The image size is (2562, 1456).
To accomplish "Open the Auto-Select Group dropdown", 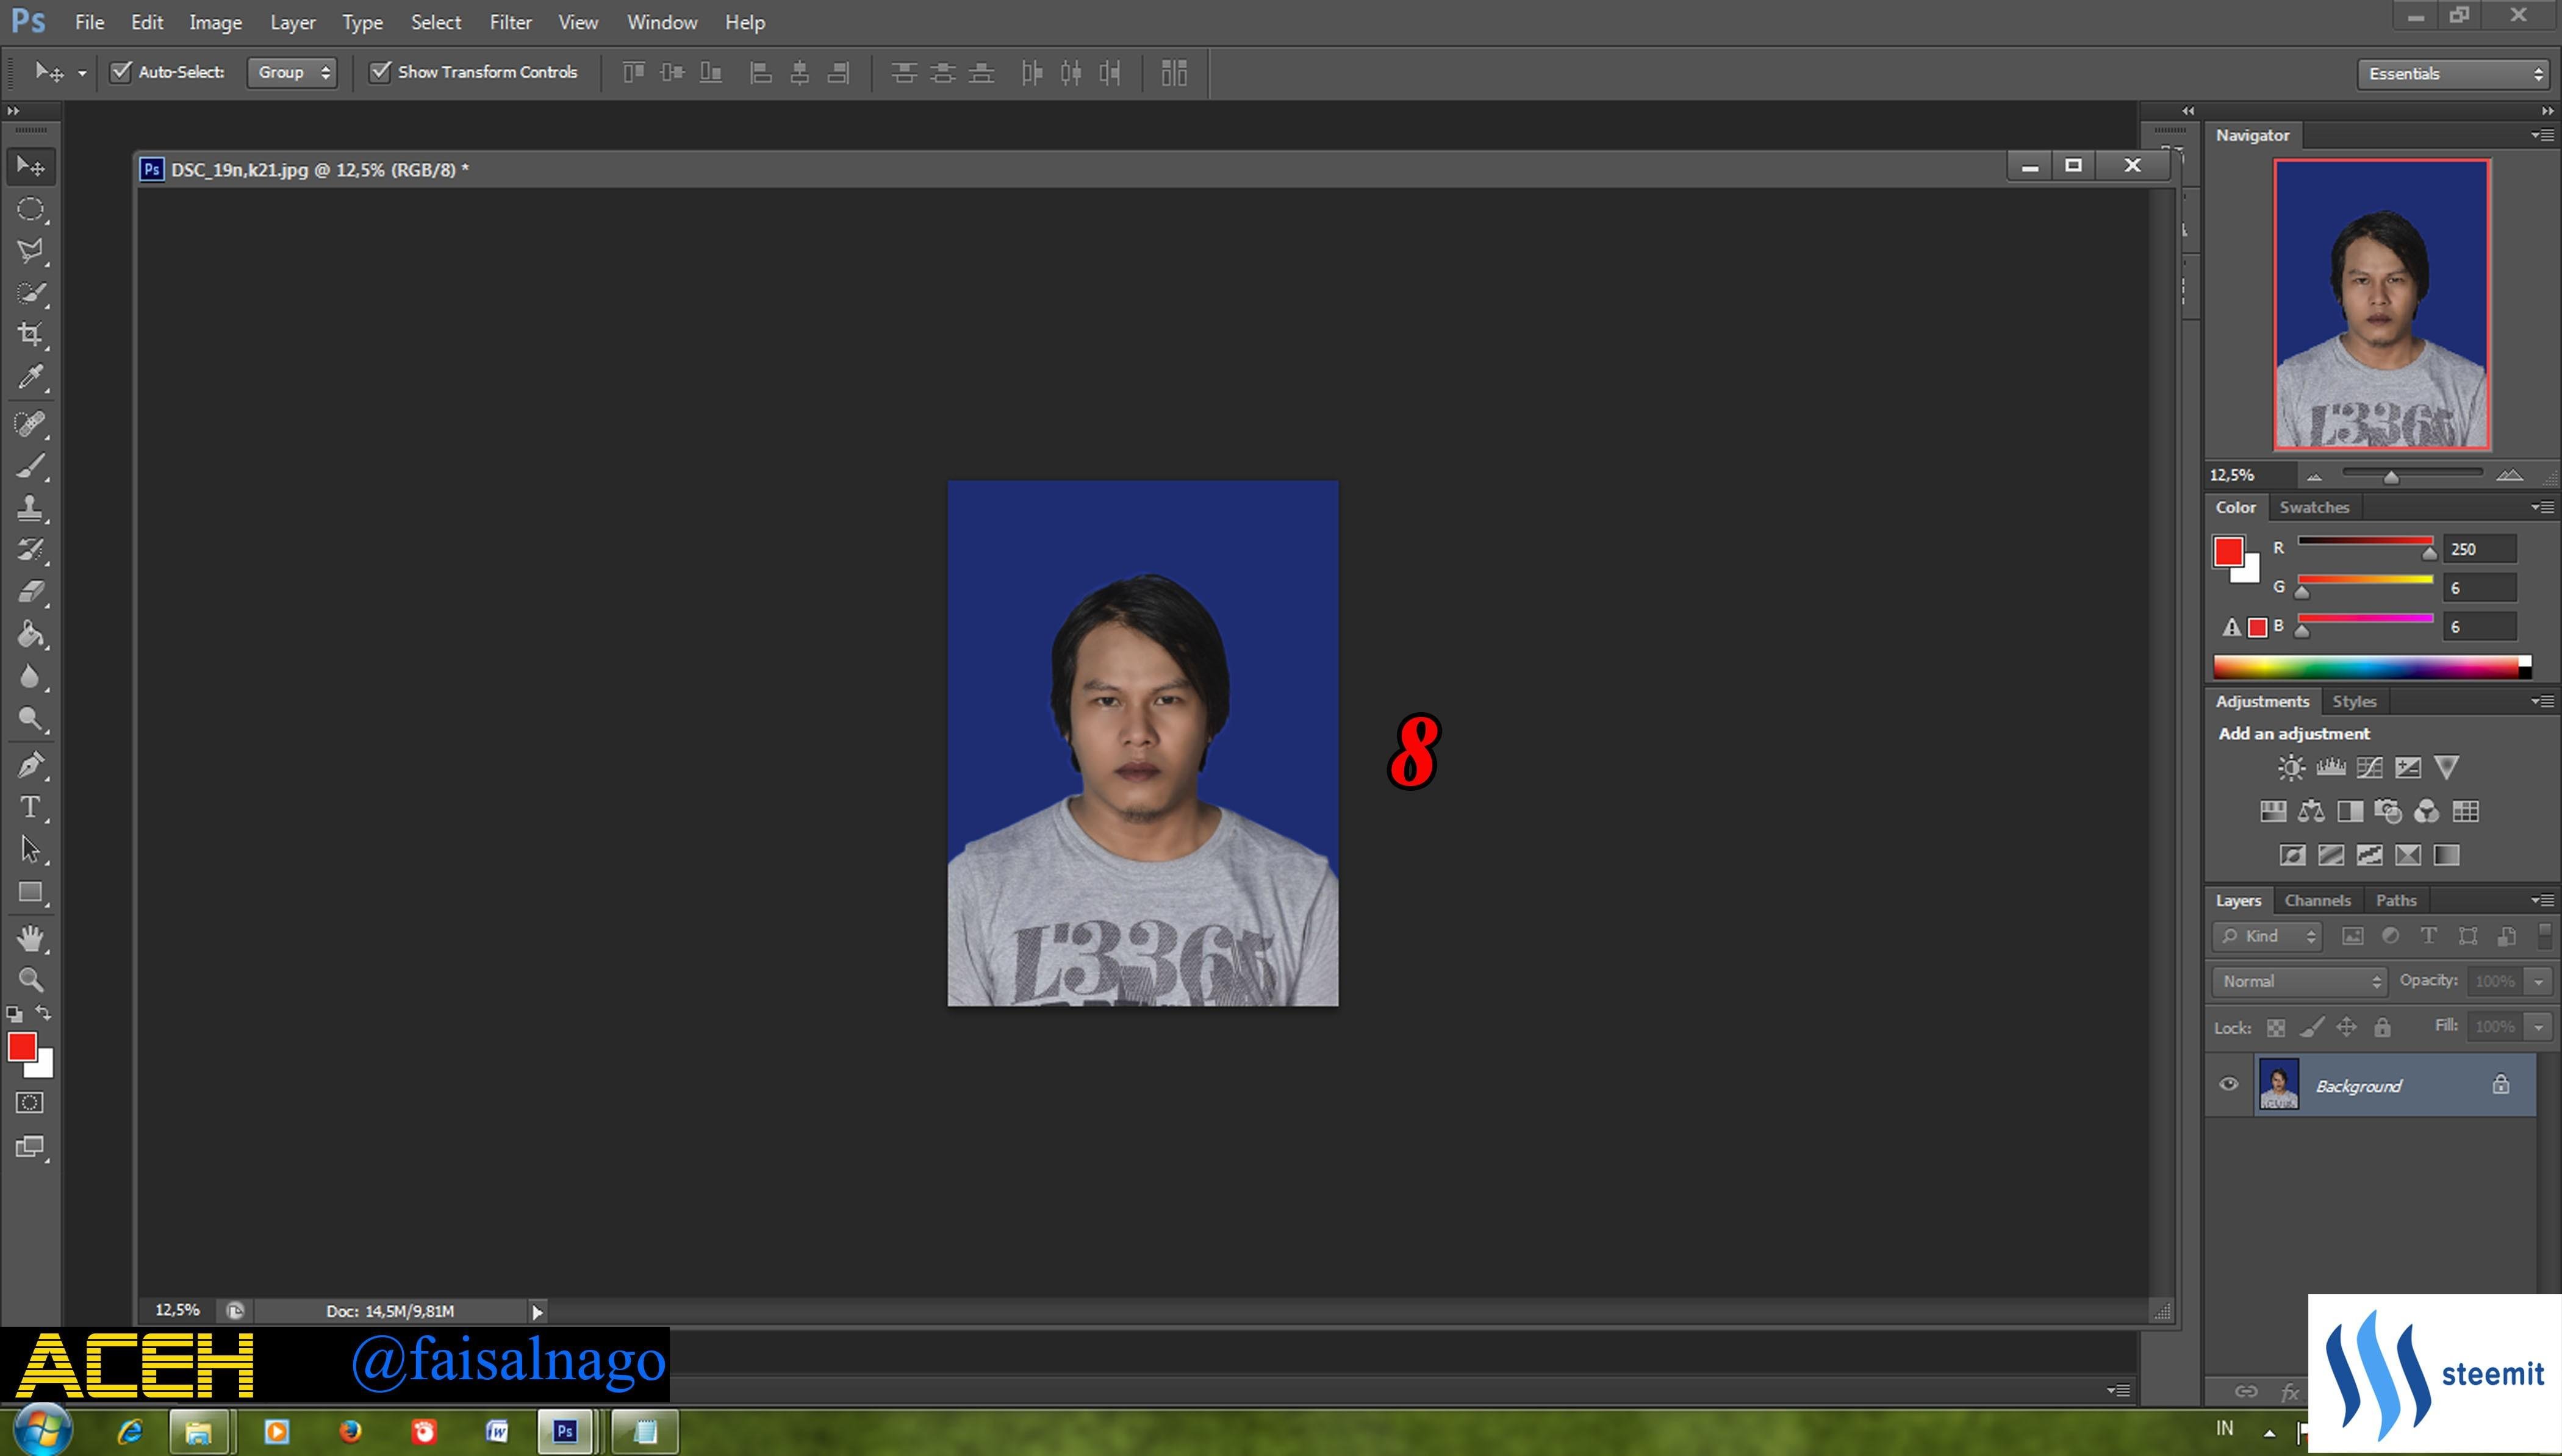I will click(x=292, y=72).
